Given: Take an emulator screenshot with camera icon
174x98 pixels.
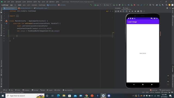Looking at the screenshot, I should tap(138, 11).
